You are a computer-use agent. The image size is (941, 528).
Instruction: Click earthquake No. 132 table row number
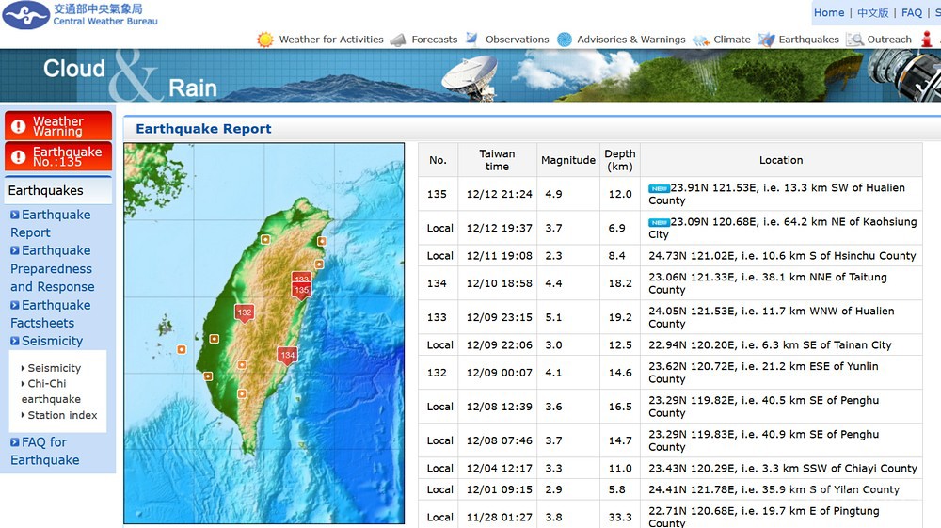tap(437, 373)
